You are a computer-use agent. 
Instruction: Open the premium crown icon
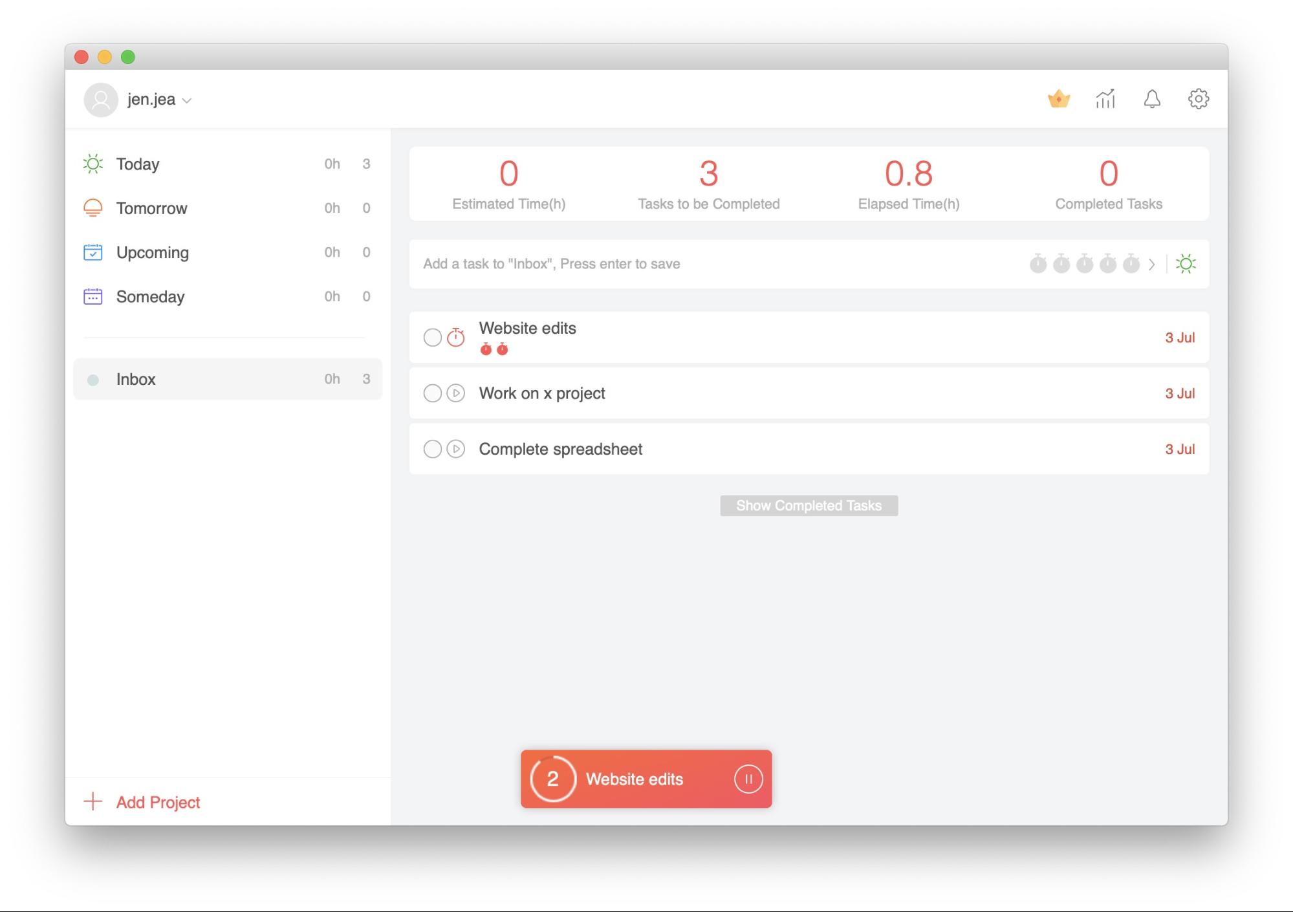pyautogui.click(x=1058, y=99)
